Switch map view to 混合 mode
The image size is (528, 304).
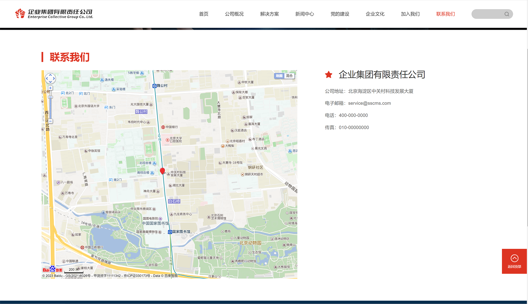coord(289,76)
